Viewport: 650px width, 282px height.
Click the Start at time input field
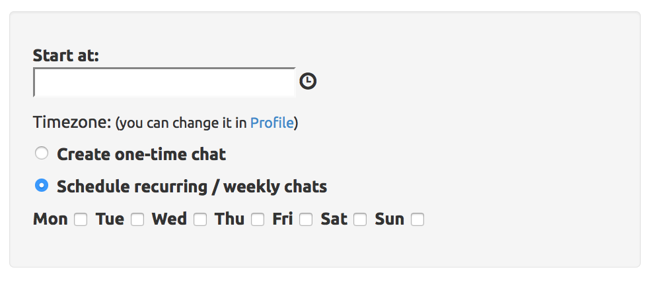click(164, 82)
